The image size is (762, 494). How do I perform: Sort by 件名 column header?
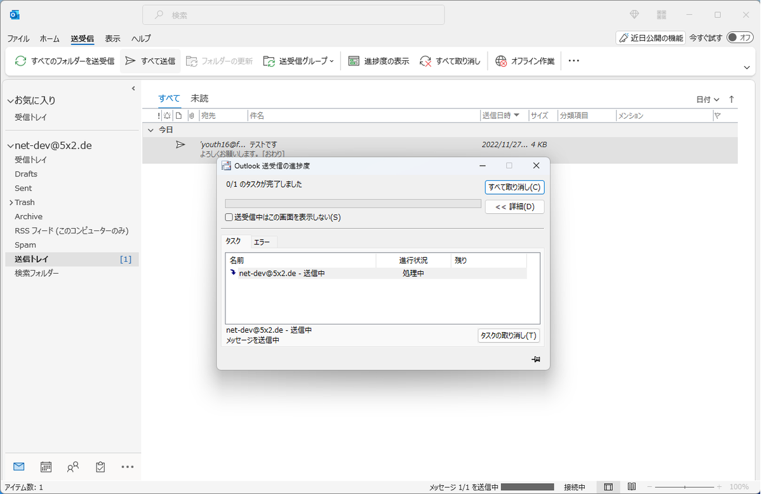pos(364,116)
